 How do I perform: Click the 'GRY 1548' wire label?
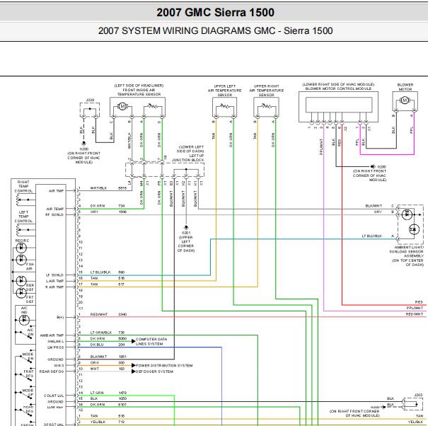(x=108, y=212)
